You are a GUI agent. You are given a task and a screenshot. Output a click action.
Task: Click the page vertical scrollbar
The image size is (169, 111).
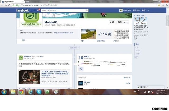click(x=168, y=21)
